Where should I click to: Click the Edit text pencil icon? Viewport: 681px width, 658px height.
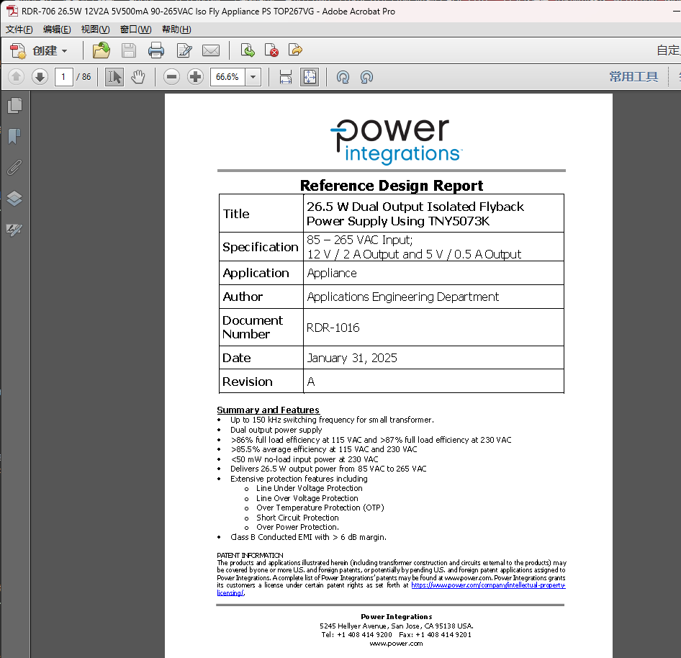184,51
